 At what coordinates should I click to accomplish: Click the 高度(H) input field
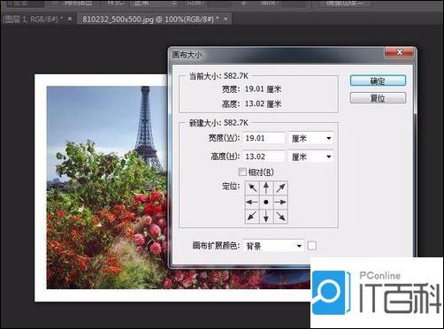tap(264, 157)
